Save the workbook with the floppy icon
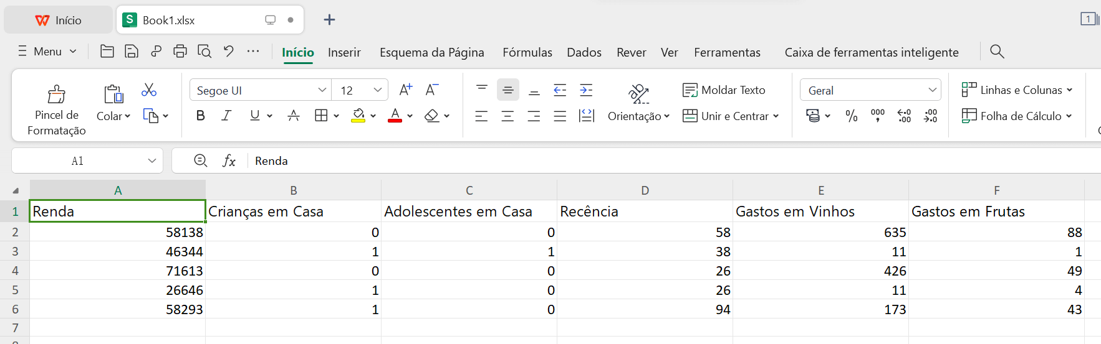The width and height of the screenshot is (1101, 344). pos(132,52)
